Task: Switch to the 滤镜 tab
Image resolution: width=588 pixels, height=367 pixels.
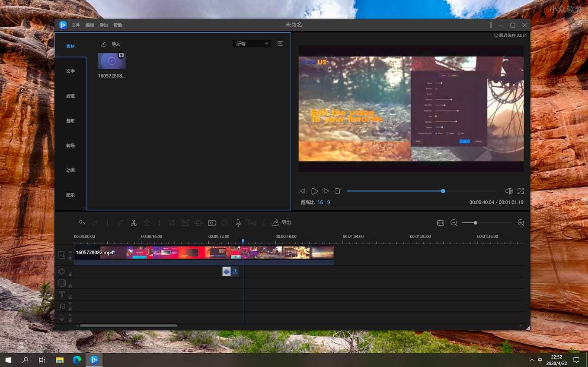Action: tap(70, 96)
